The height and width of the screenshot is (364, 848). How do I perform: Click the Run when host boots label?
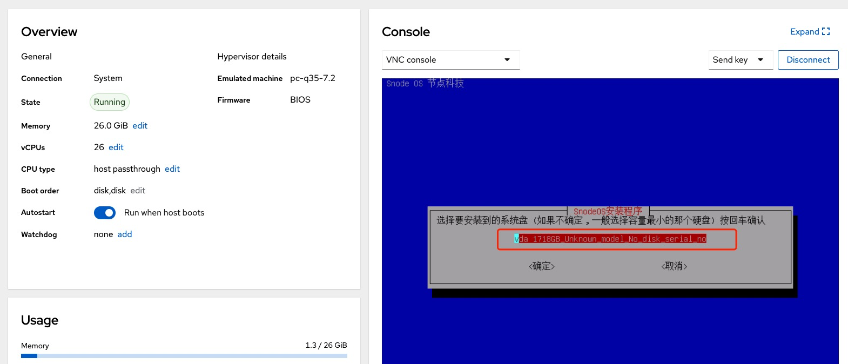[x=164, y=213]
